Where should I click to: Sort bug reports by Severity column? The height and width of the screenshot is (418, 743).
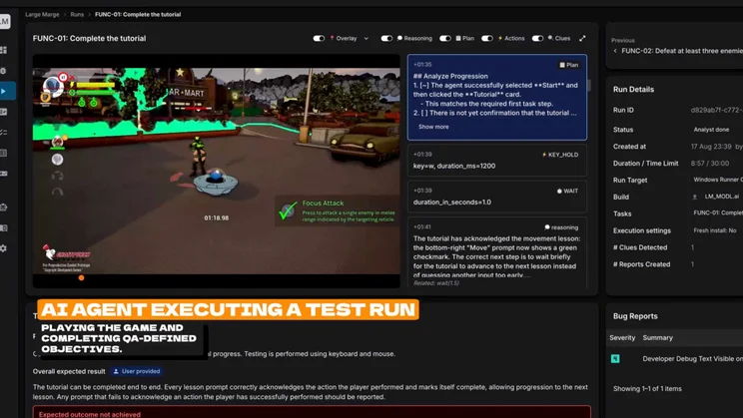622,337
